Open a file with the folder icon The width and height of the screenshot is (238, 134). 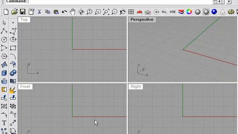pos(15,12)
